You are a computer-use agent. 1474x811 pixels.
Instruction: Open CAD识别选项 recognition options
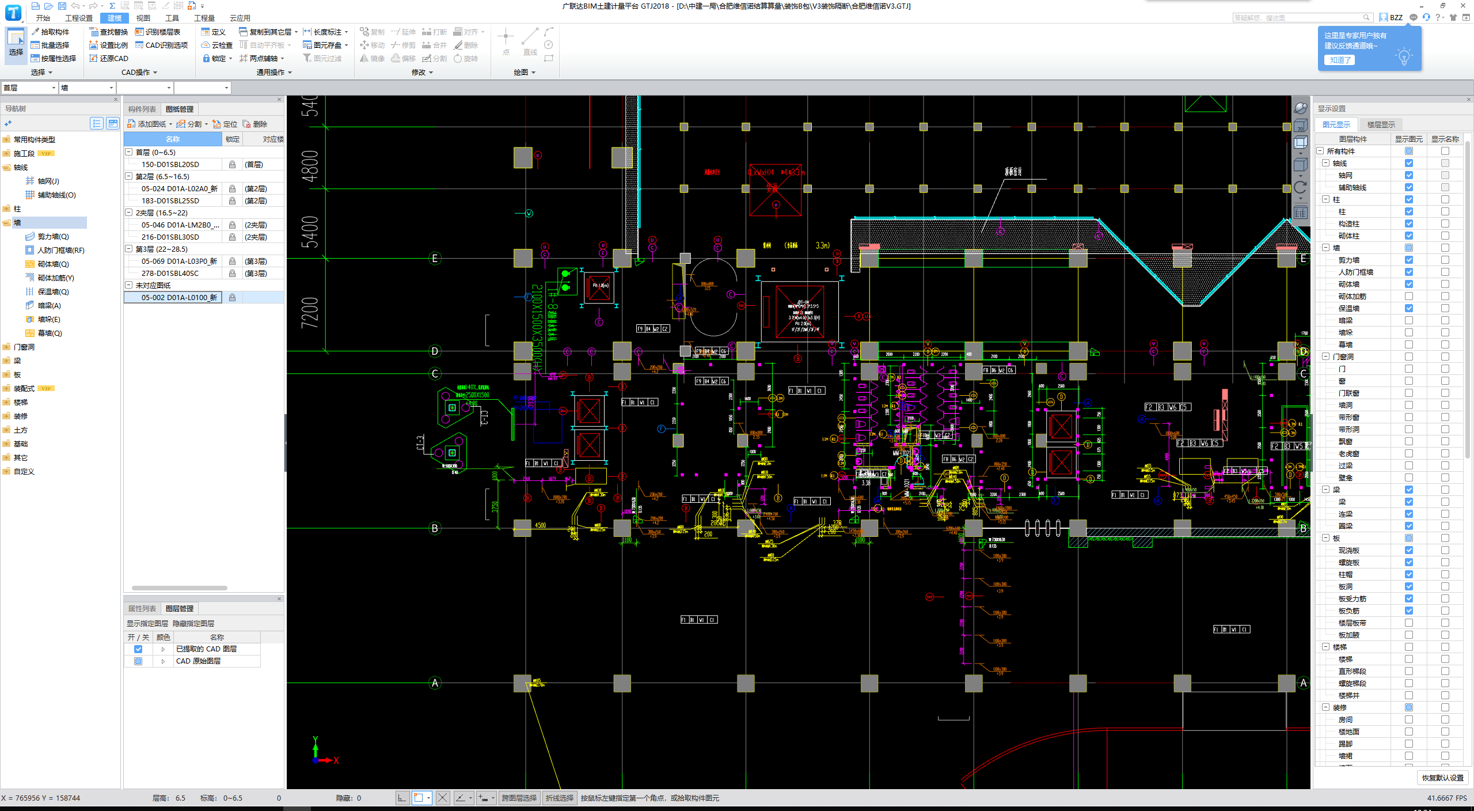pyautogui.click(x=161, y=46)
